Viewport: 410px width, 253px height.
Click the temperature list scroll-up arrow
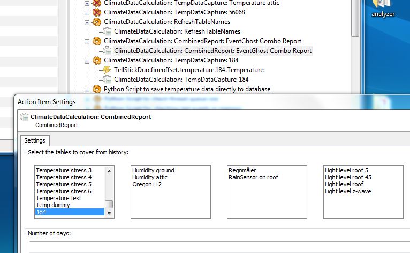point(109,171)
